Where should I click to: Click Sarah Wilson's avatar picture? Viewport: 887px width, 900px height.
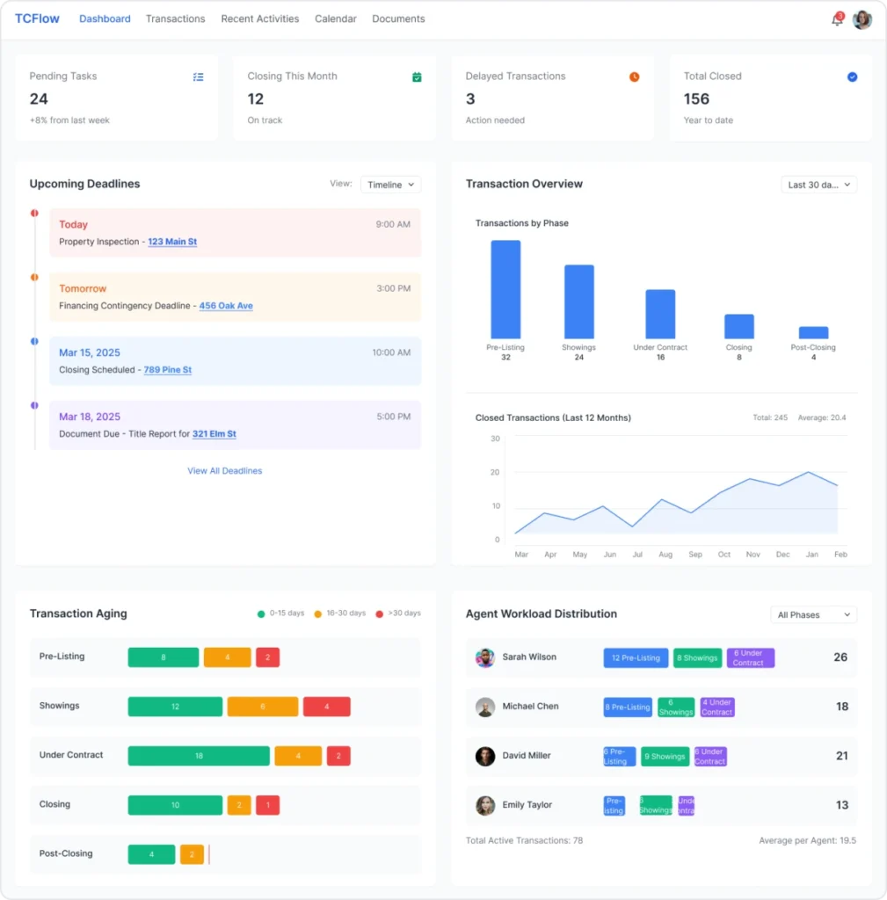click(x=485, y=657)
